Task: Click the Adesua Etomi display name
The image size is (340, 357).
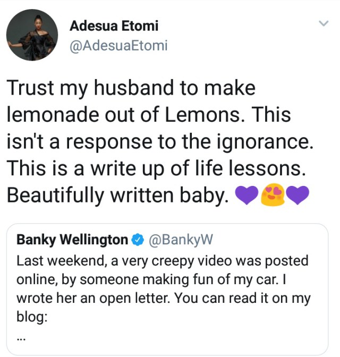Action: pyautogui.click(x=114, y=25)
